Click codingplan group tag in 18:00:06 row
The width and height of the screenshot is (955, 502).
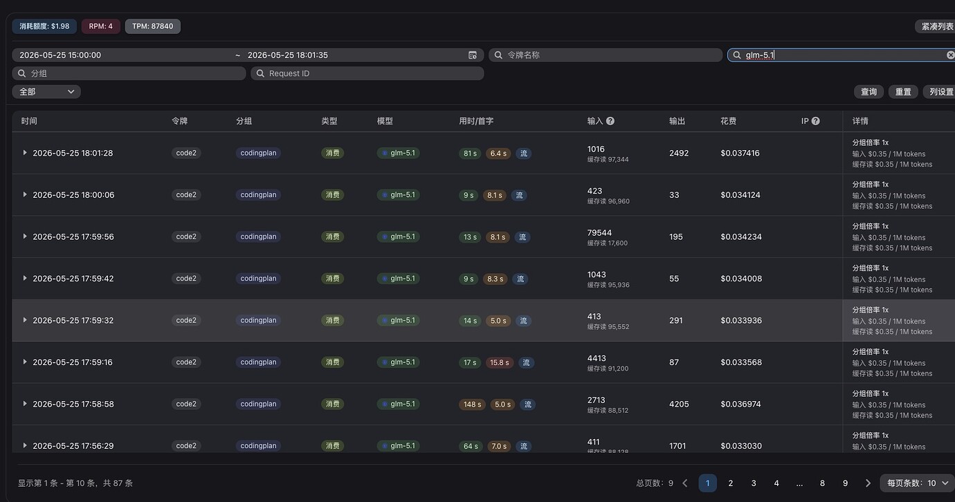coord(258,195)
